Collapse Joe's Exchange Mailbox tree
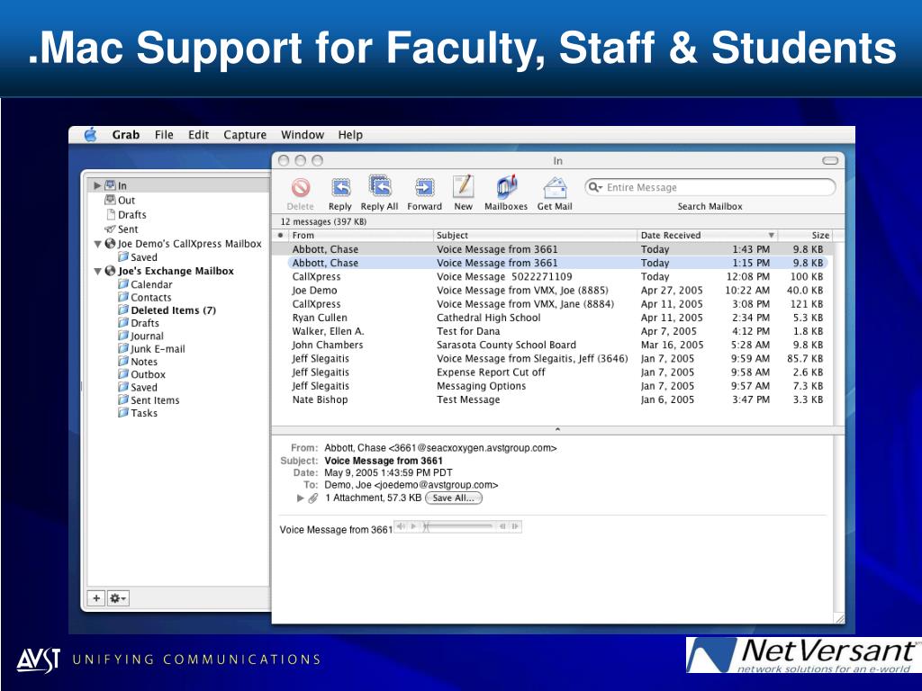 click(97, 272)
